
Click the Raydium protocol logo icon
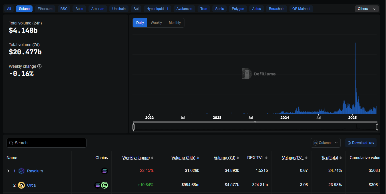(x=21, y=171)
